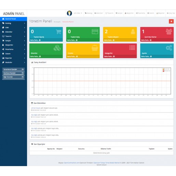The height and width of the screenshot is (176, 176).
Task: Click the Sipariş No column header
Action: tap(51, 149)
